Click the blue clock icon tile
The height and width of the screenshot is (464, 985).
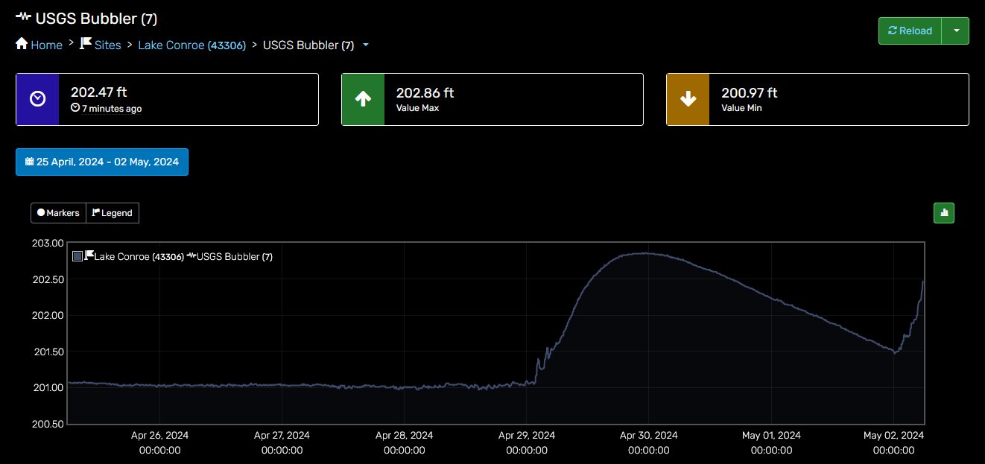37,99
